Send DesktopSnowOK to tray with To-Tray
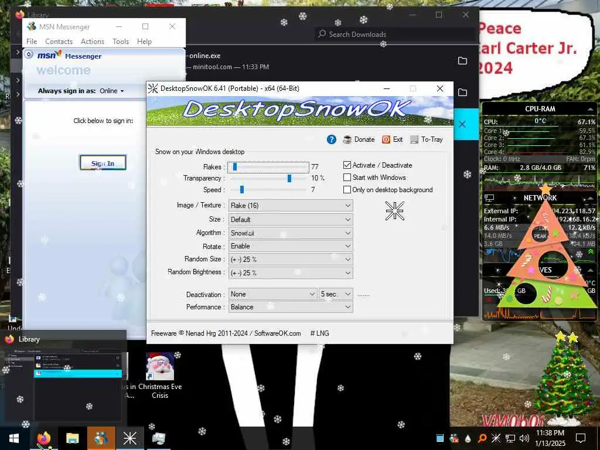The image size is (600, 450). 427,139
